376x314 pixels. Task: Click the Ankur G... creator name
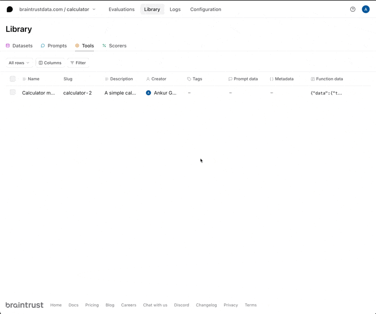pyautogui.click(x=165, y=93)
